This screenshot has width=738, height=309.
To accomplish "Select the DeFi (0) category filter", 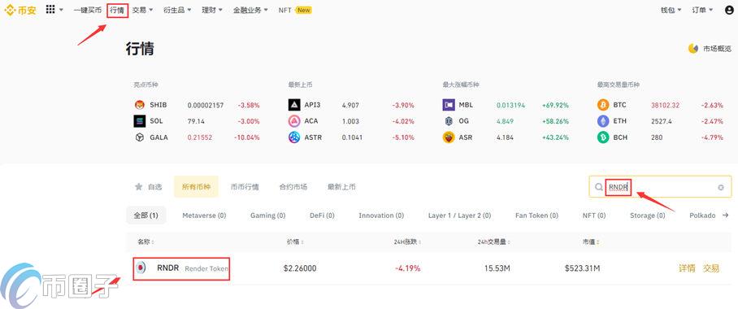I will coord(322,215).
